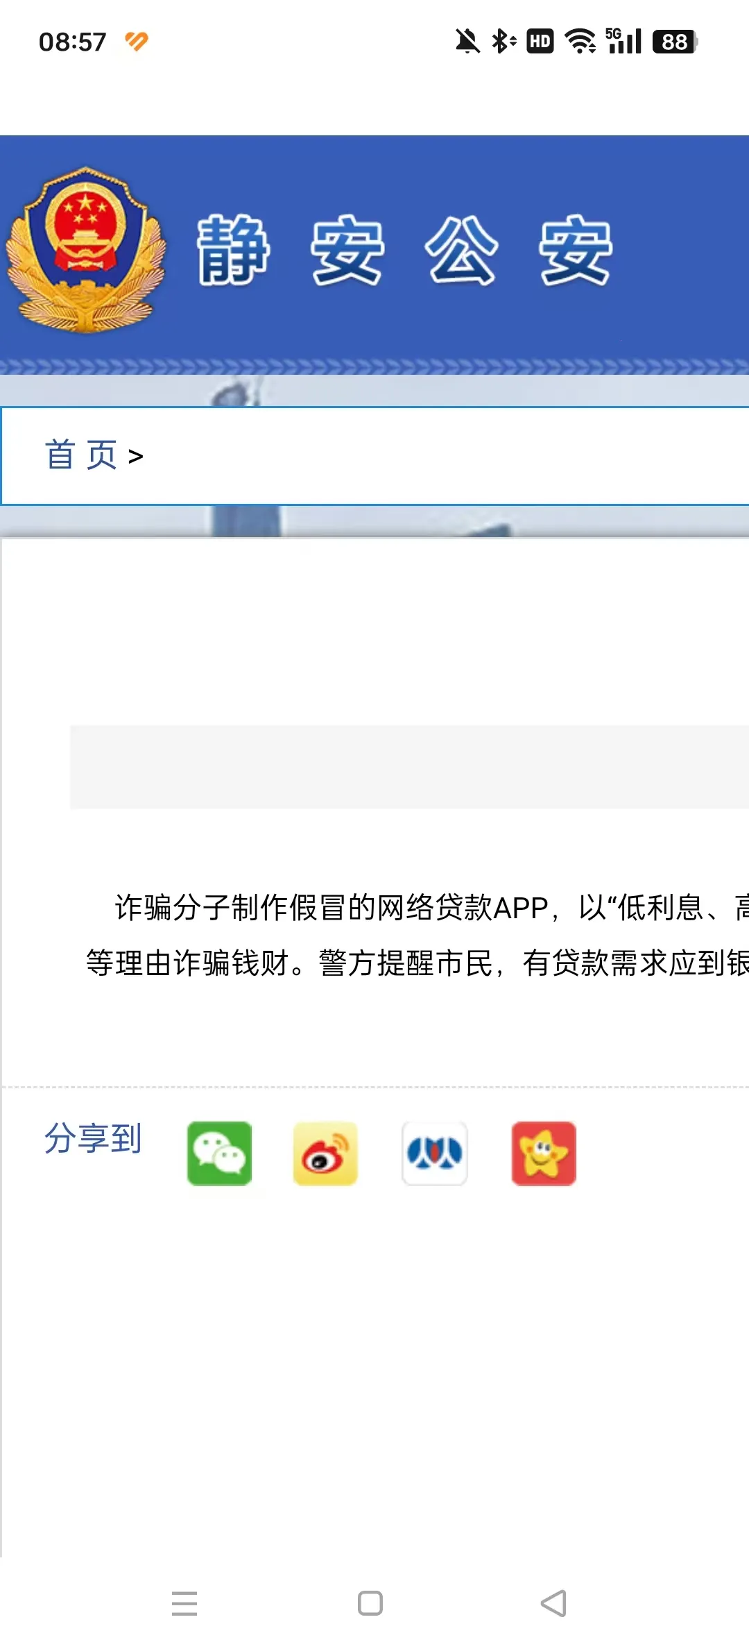Screen dimensions: 749x1649
Task: Tap the Android home button
Action: [x=370, y=1603]
